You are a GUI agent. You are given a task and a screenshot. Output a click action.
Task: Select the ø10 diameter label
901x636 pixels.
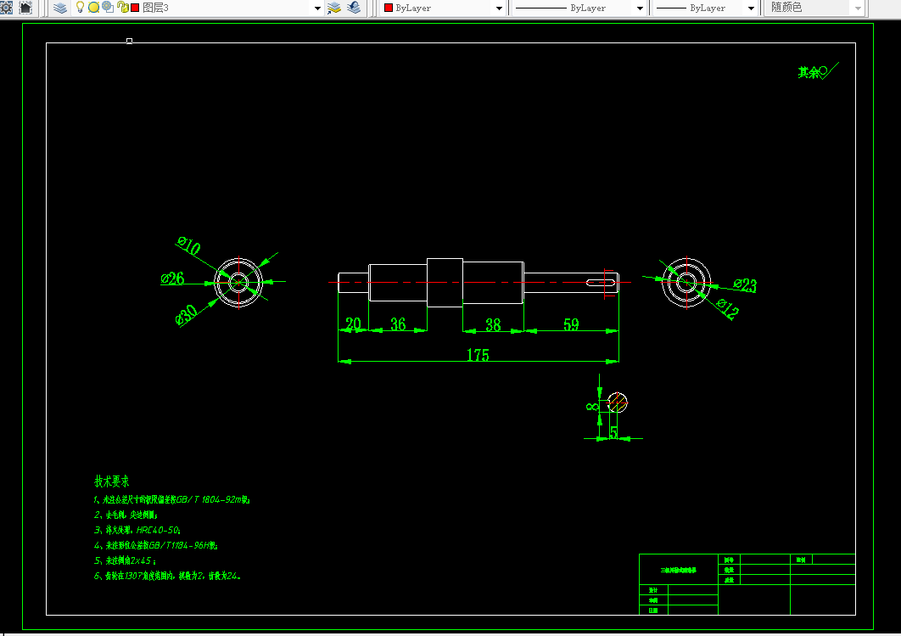point(188,245)
